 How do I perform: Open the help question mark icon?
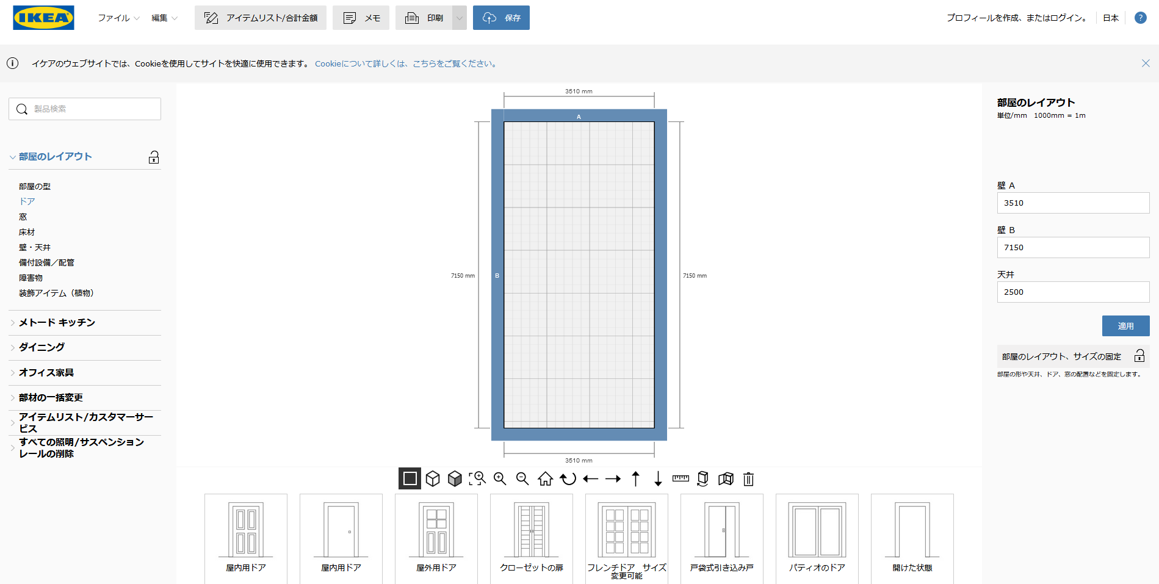[1140, 18]
